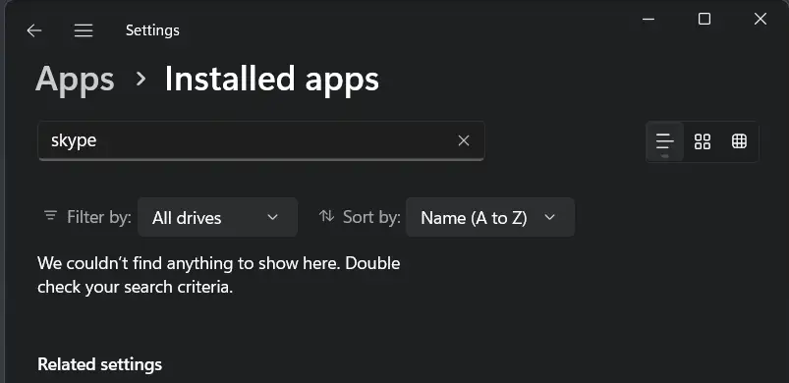The height and width of the screenshot is (383, 789).
Task: Minimize the Settings window
Action: click(x=648, y=20)
